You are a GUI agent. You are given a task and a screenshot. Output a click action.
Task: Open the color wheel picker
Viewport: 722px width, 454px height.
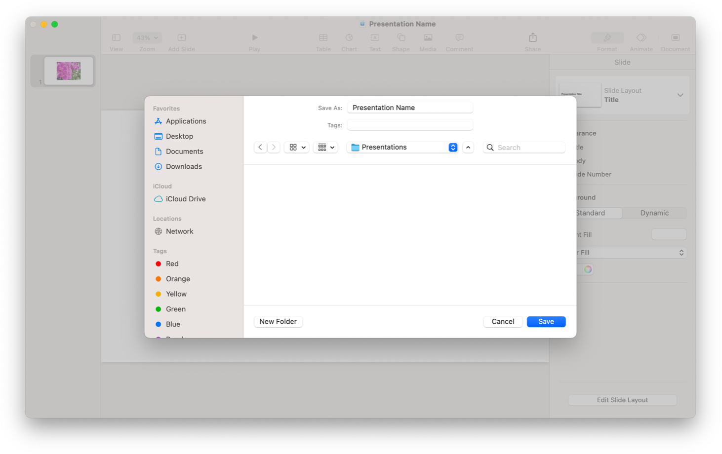[588, 269]
